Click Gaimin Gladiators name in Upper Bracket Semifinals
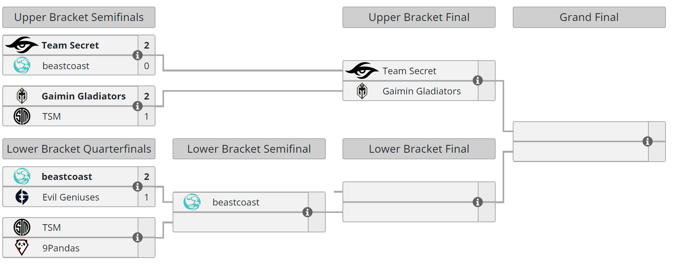Viewport: 683px width, 265px height. click(x=84, y=96)
